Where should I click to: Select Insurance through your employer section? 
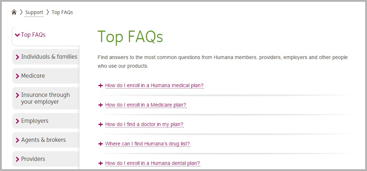[46, 98]
